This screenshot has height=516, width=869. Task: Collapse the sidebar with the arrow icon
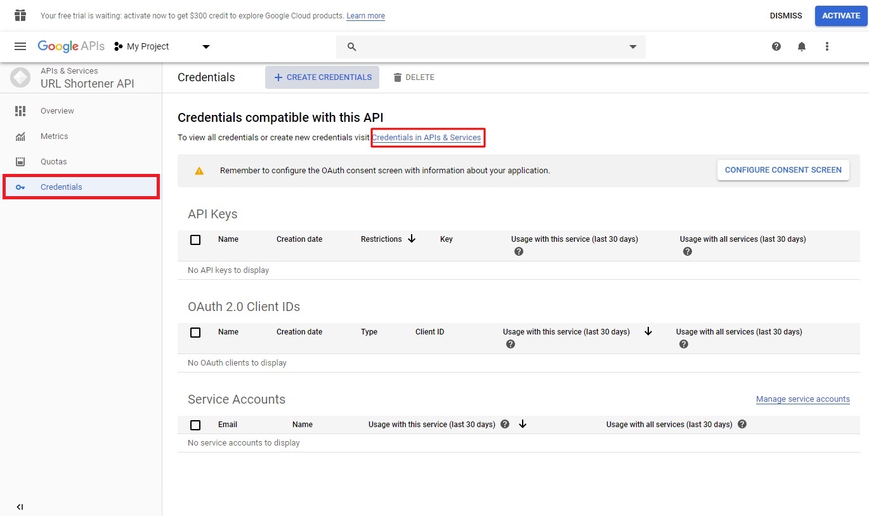click(x=20, y=506)
